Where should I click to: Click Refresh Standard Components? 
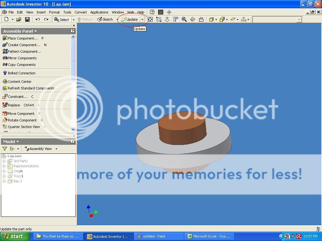tap(28, 88)
